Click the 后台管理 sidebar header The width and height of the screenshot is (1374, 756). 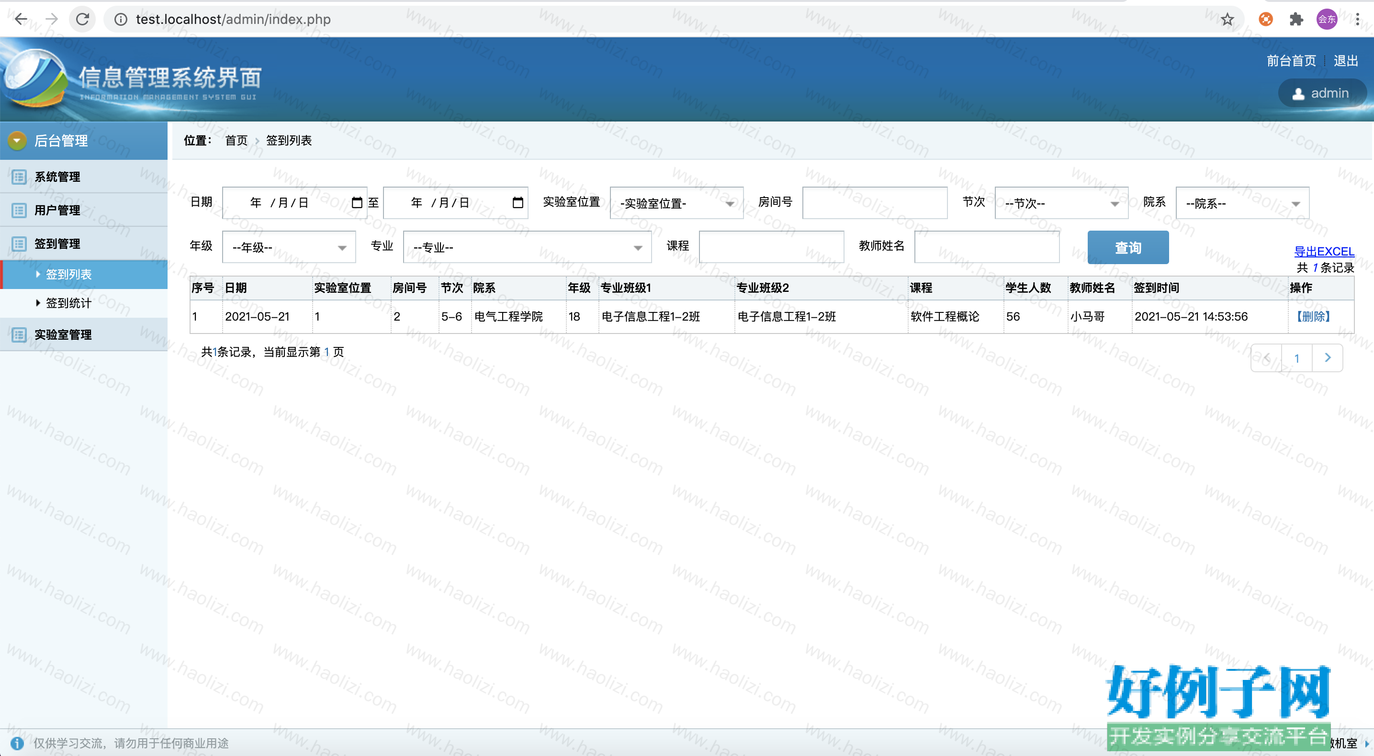(84, 140)
